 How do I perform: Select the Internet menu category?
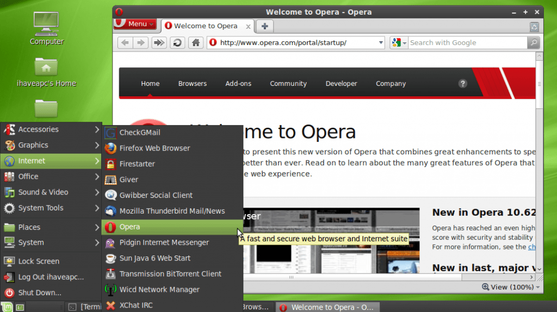[x=51, y=161]
